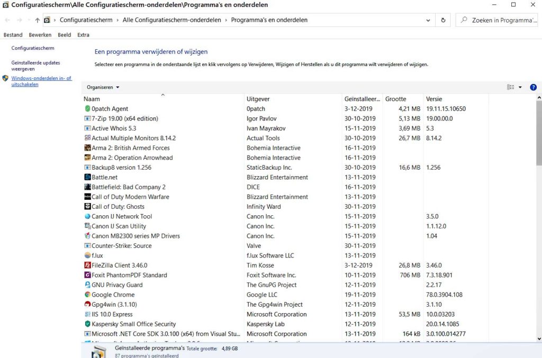The image size is (542, 358).
Task: Click the Arma 2: British Armed Forces icon
Action: (87, 148)
